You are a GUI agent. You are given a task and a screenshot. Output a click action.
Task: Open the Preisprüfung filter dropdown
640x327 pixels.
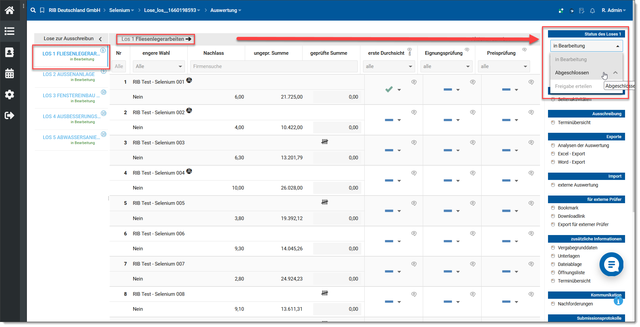[504, 66]
